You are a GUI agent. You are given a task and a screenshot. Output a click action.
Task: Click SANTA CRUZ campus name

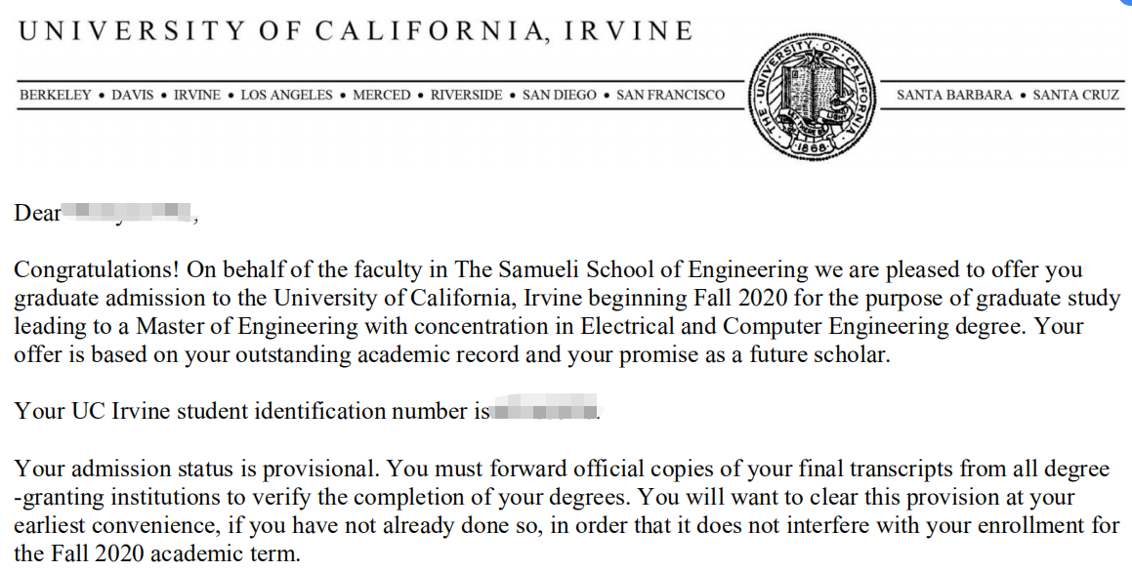1075,96
